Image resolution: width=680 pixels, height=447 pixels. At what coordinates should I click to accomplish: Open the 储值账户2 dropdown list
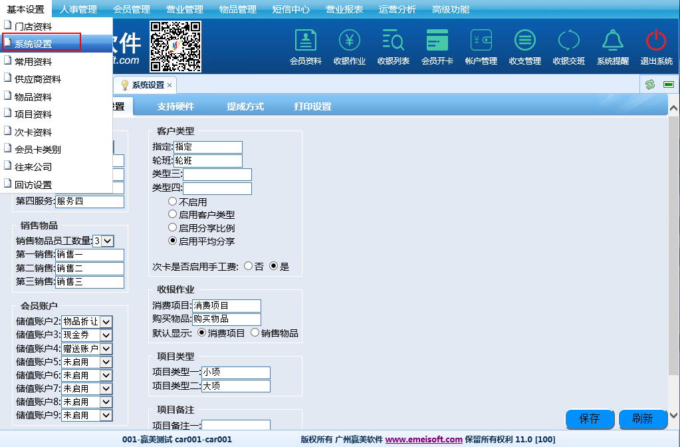pos(106,322)
